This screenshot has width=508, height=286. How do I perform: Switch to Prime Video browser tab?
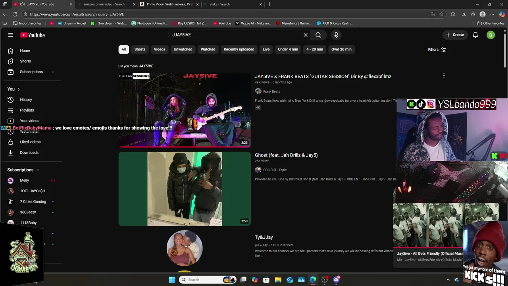click(x=170, y=4)
